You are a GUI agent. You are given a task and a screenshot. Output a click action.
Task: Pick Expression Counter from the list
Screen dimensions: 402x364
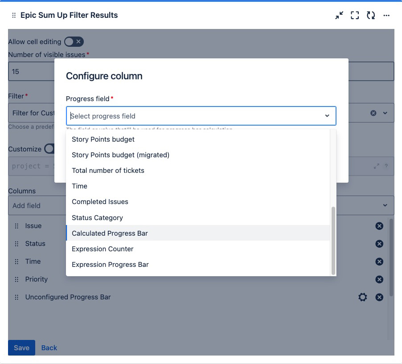click(103, 249)
